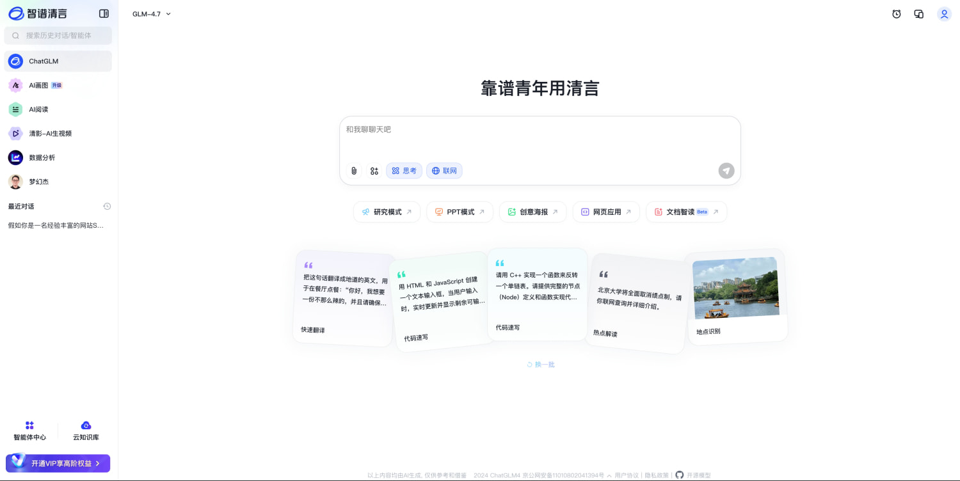Select the 热点解读 prompt card
Image resolution: width=960 pixels, height=481 pixels.
coord(637,303)
